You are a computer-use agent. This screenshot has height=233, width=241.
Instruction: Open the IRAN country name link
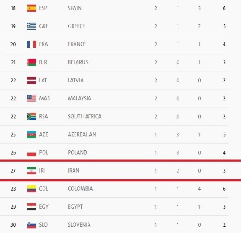click(x=73, y=170)
